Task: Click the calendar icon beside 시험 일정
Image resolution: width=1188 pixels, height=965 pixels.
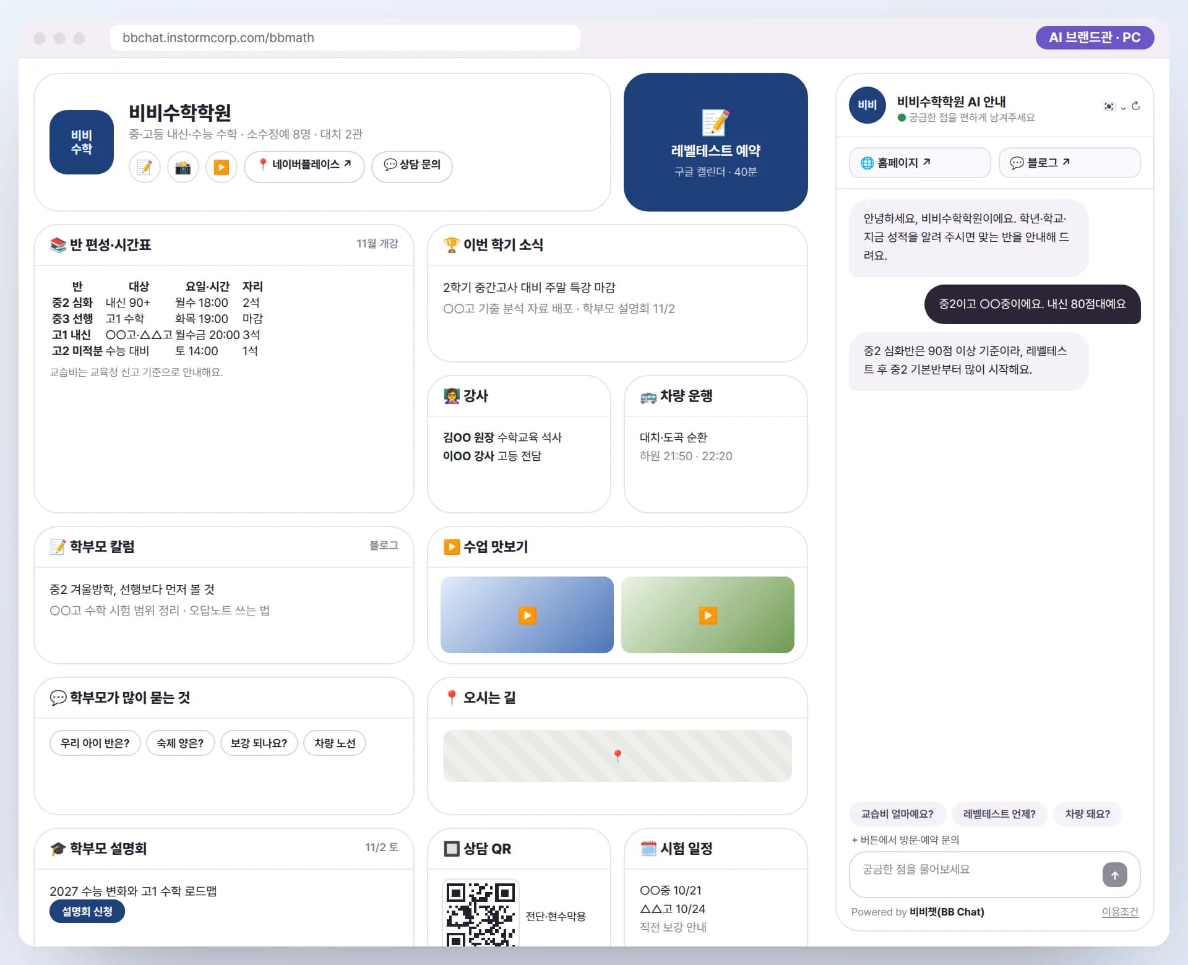Action: point(648,849)
